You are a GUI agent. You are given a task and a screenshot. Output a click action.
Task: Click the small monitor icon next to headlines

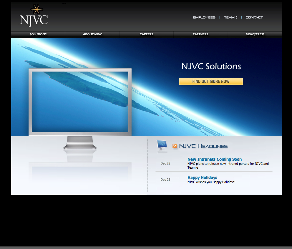[x=162, y=146]
